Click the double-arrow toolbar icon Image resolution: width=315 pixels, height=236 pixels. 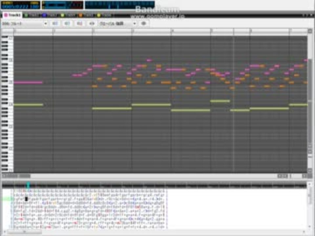[x=92, y=24]
